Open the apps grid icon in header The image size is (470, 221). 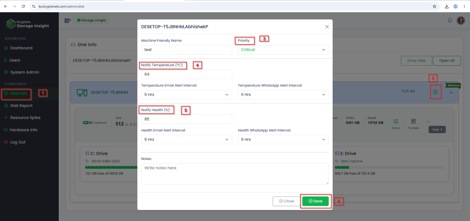pyautogui.click(x=67, y=21)
